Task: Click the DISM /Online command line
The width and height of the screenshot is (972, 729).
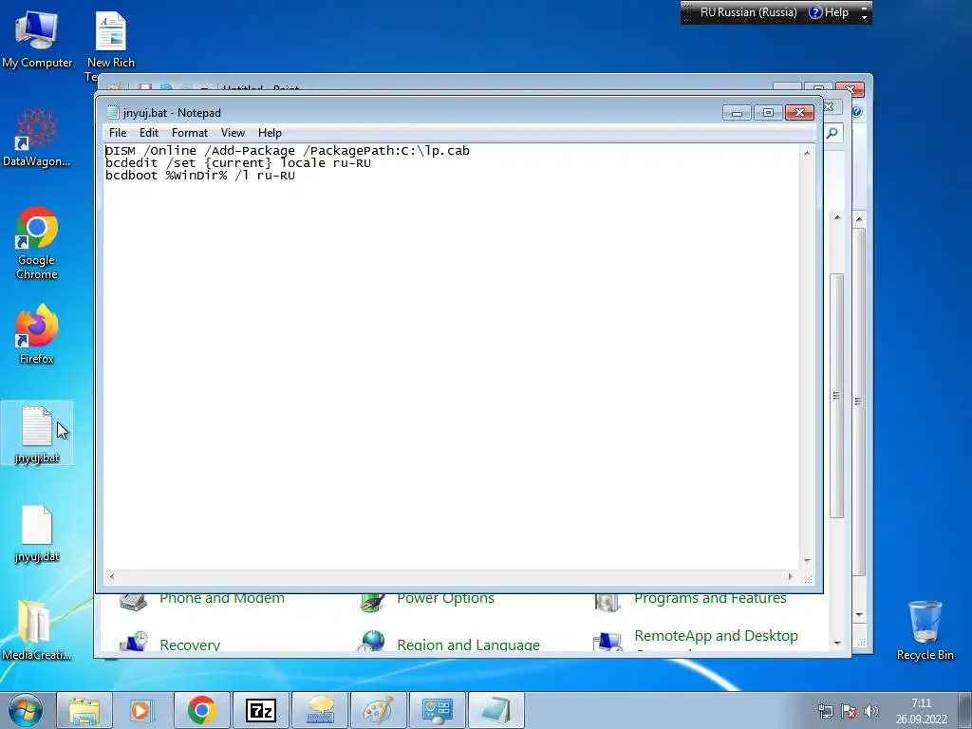Action: (287, 151)
